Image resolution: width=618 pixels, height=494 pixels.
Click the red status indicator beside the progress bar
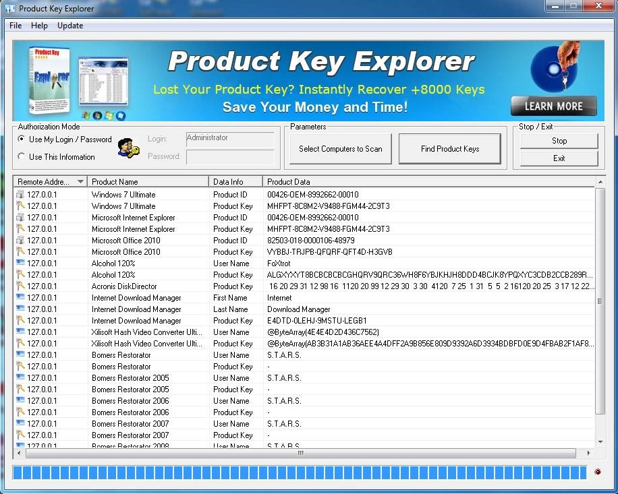click(x=598, y=472)
